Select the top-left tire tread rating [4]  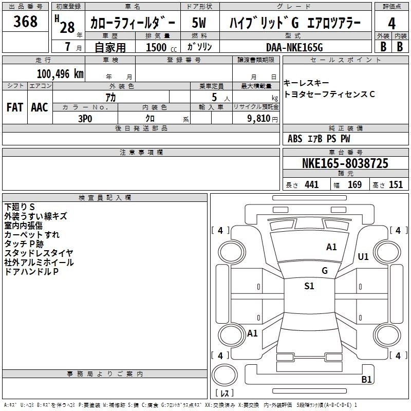220,231
